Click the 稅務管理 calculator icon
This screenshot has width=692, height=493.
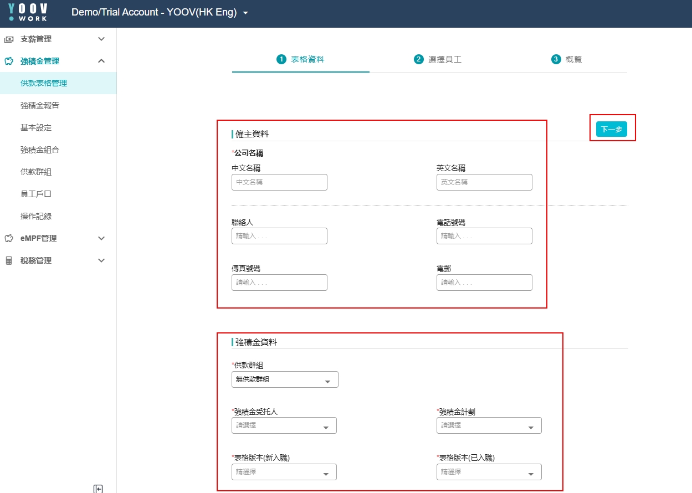click(x=9, y=261)
